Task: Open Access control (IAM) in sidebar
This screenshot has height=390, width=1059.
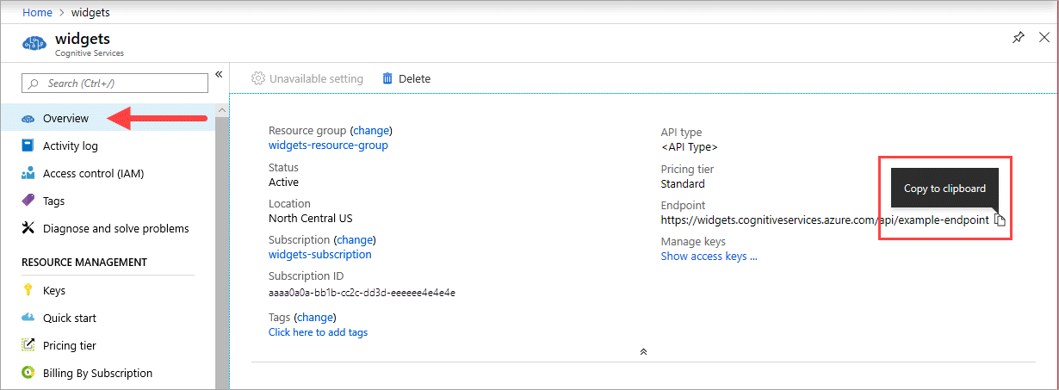Action: [x=93, y=173]
